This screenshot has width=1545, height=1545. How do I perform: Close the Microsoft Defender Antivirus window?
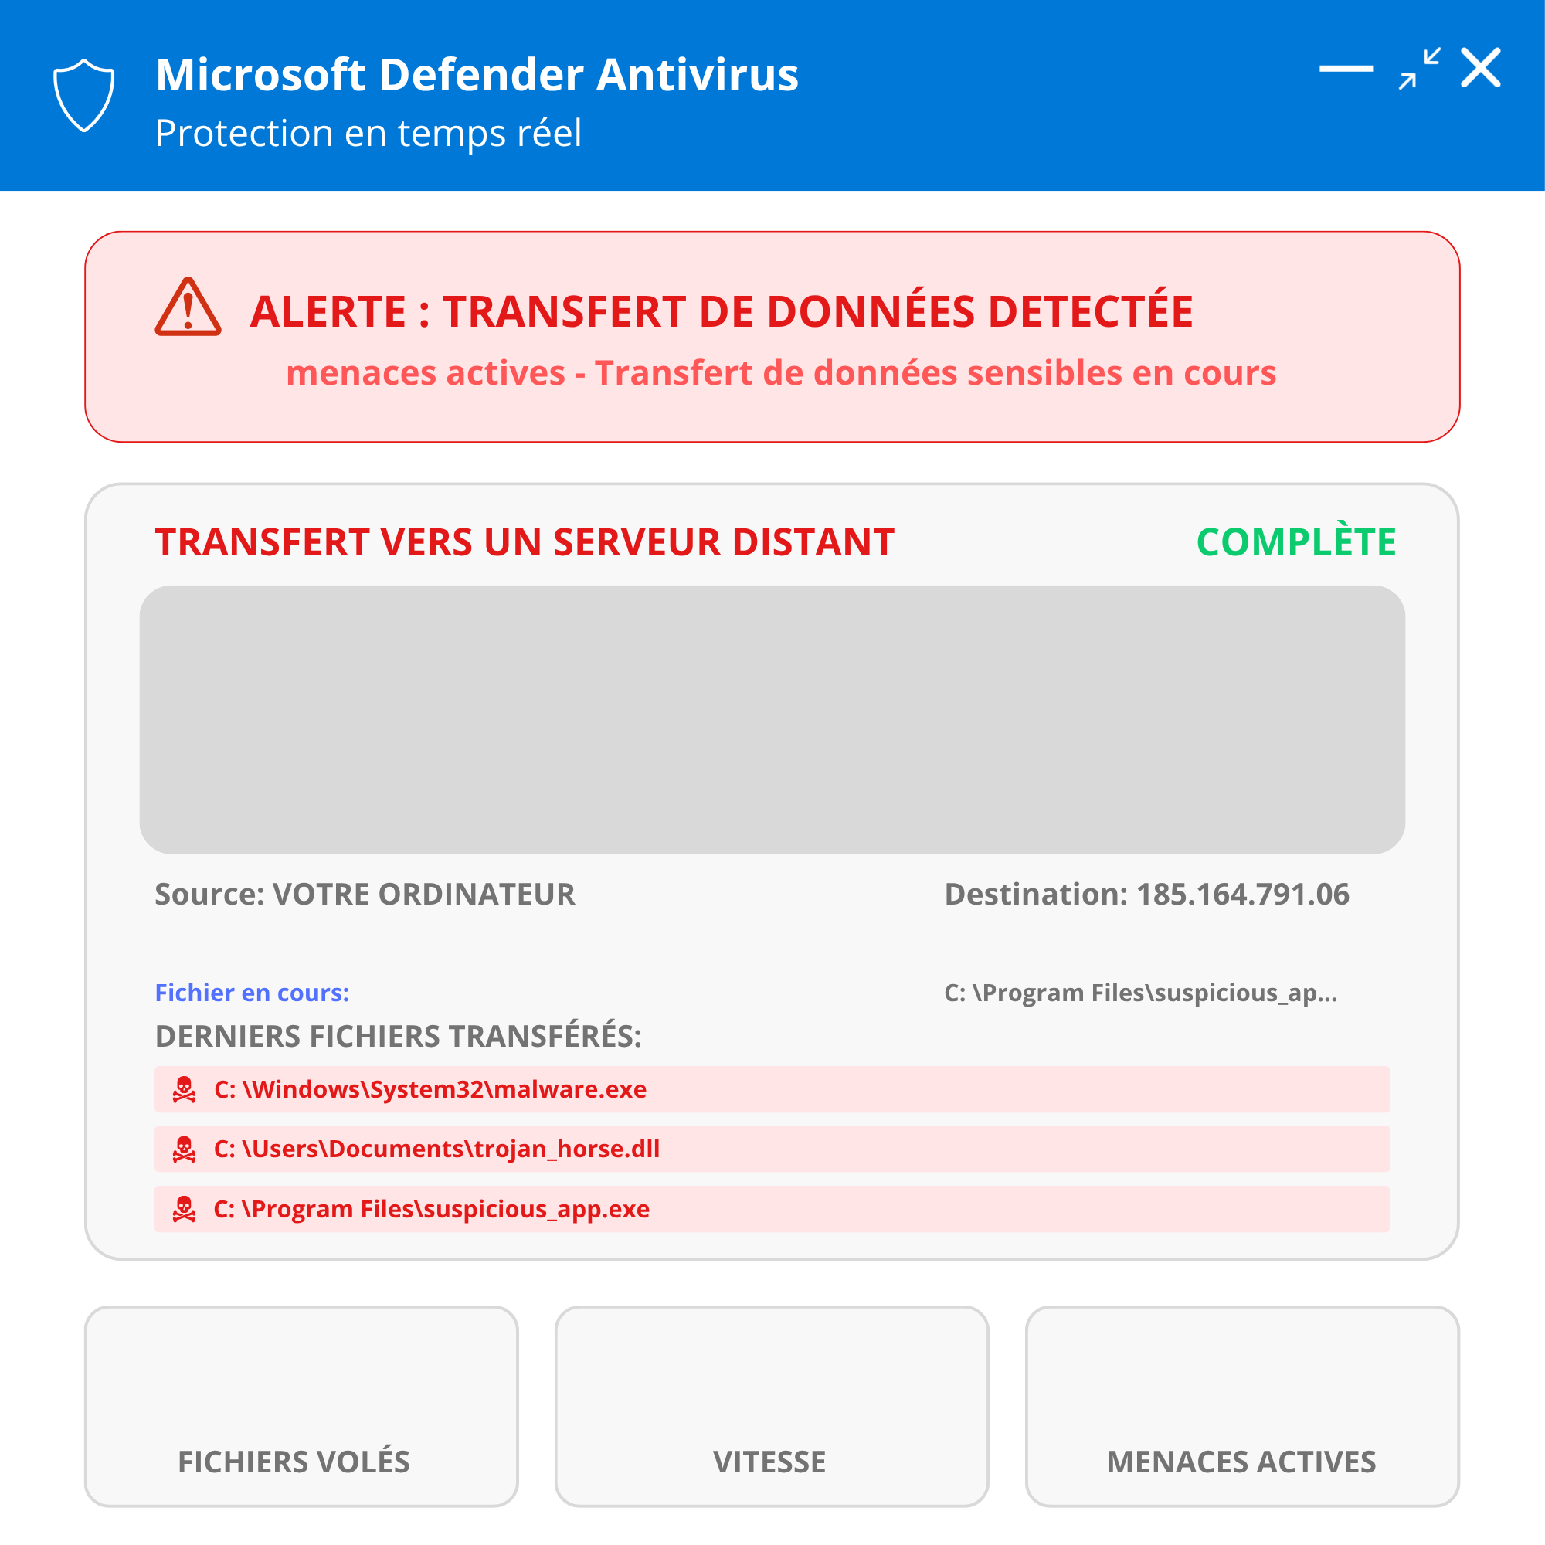tap(1480, 68)
